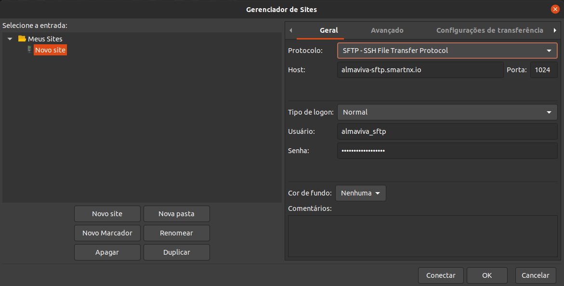The image size is (564, 286).
Task: Click the Duplicar button
Action: (177, 253)
